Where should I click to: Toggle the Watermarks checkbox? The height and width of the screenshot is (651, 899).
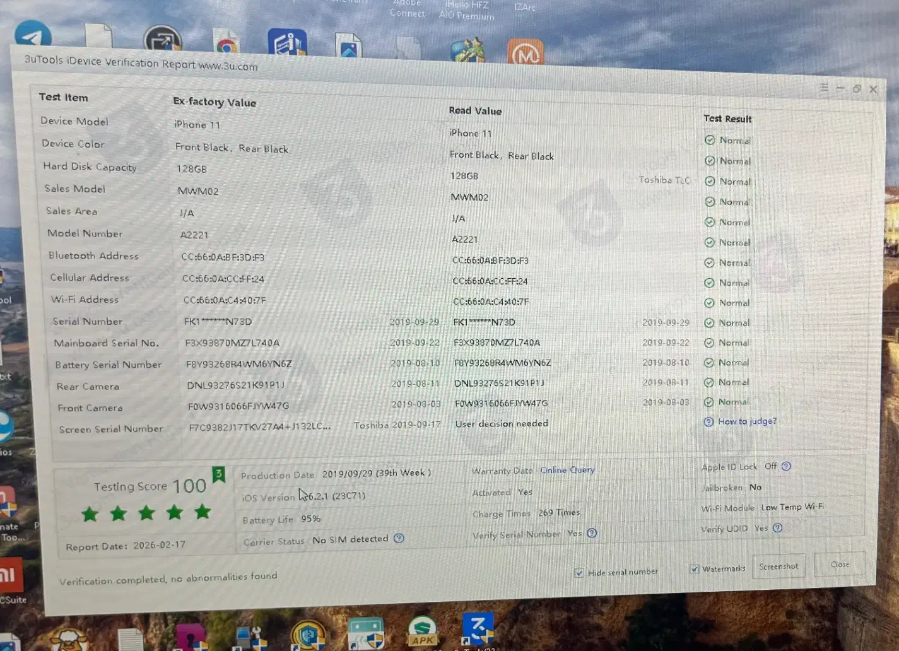click(694, 569)
